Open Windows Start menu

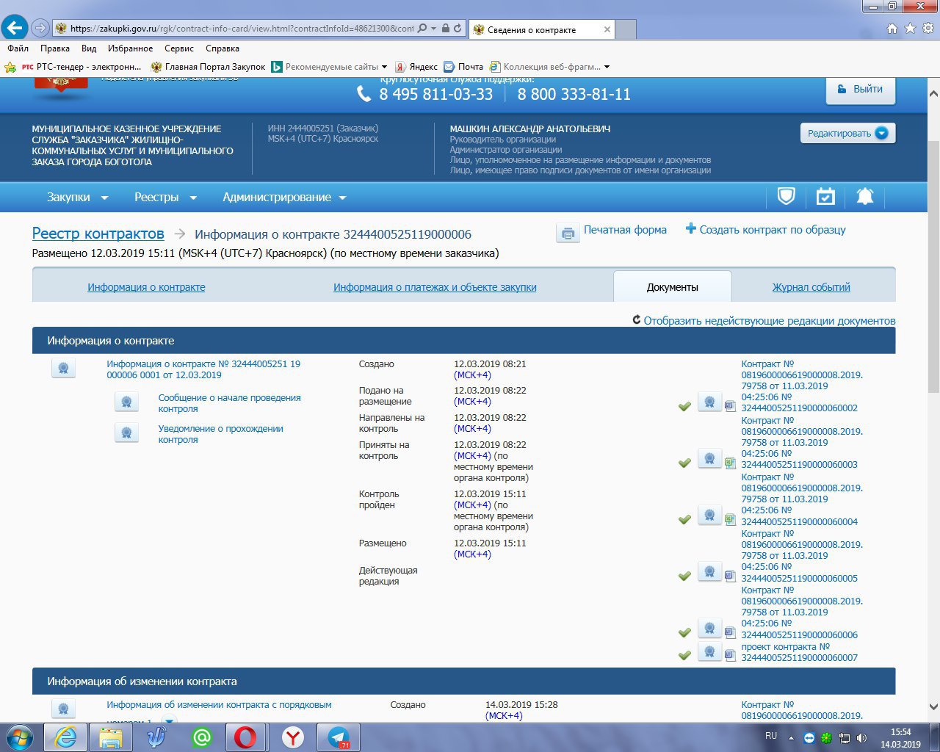(20, 737)
